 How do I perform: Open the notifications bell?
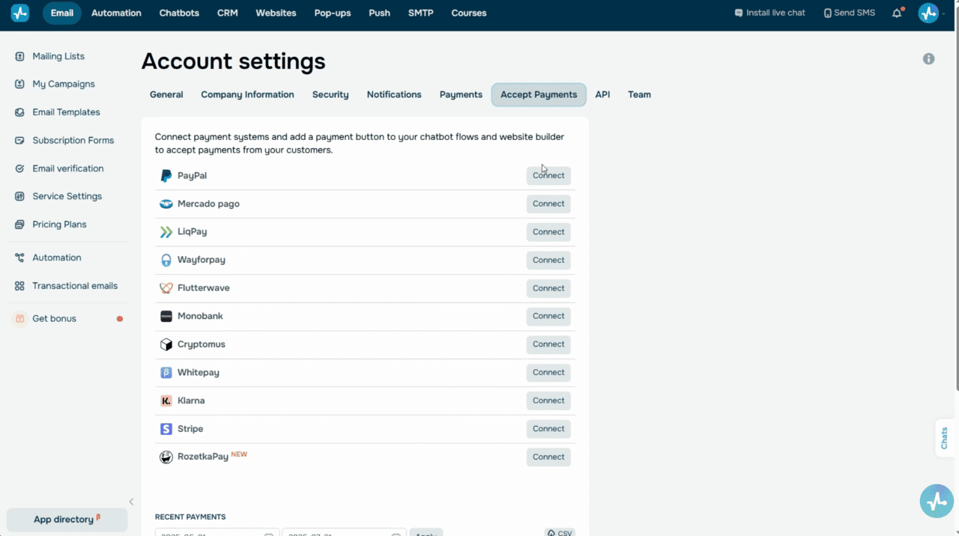[897, 13]
